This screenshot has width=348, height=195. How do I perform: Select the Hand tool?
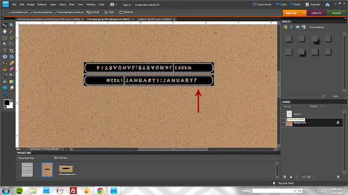coord(5,31)
